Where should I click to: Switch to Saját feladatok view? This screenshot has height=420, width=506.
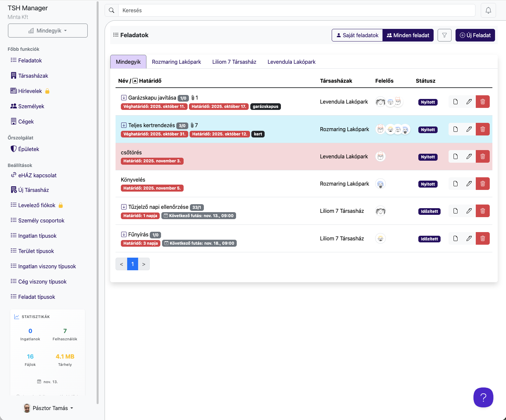coord(357,35)
